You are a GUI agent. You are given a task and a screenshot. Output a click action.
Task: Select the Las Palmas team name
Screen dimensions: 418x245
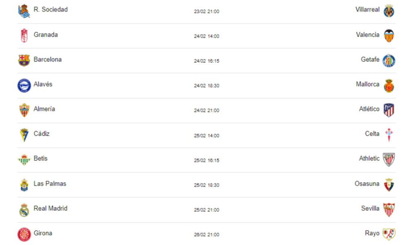click(50, 184)
